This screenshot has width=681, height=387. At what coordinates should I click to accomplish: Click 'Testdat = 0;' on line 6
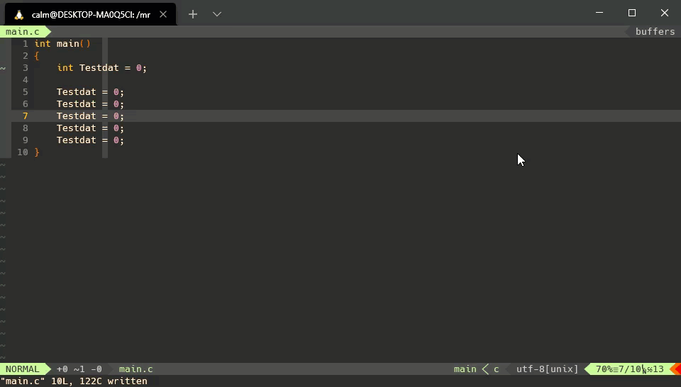coord(90,104)
